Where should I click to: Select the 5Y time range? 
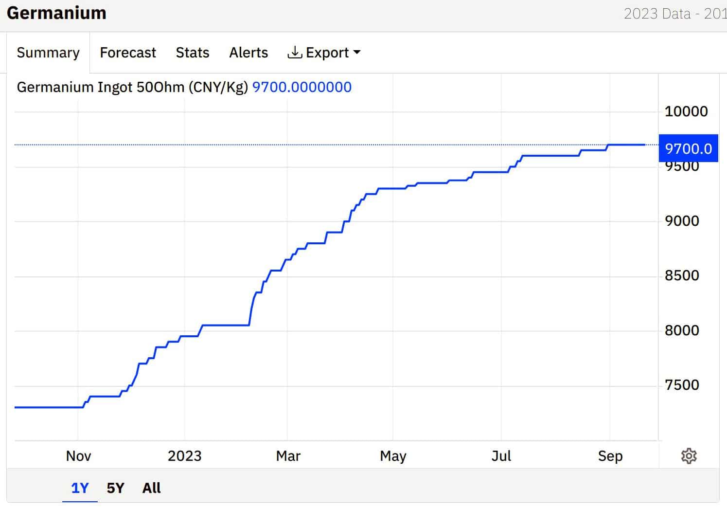116,488
